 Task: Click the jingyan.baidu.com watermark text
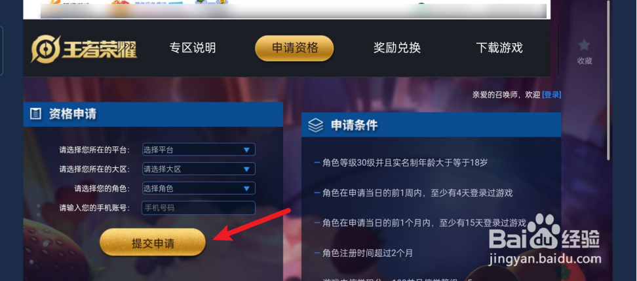pyautogui.click(x=545, y=258)
